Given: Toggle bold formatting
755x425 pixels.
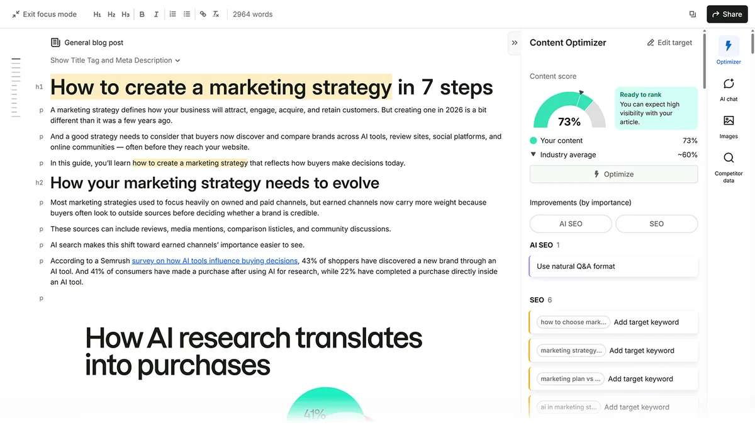Looking at the screenshot, I should click(x=142, y=14).
